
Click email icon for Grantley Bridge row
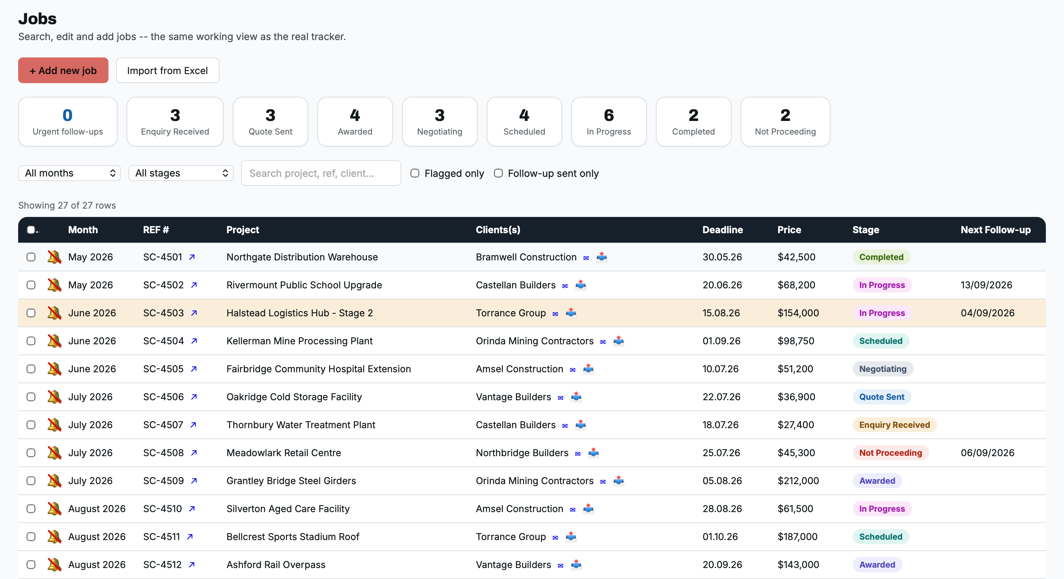(x=603, y=481)
